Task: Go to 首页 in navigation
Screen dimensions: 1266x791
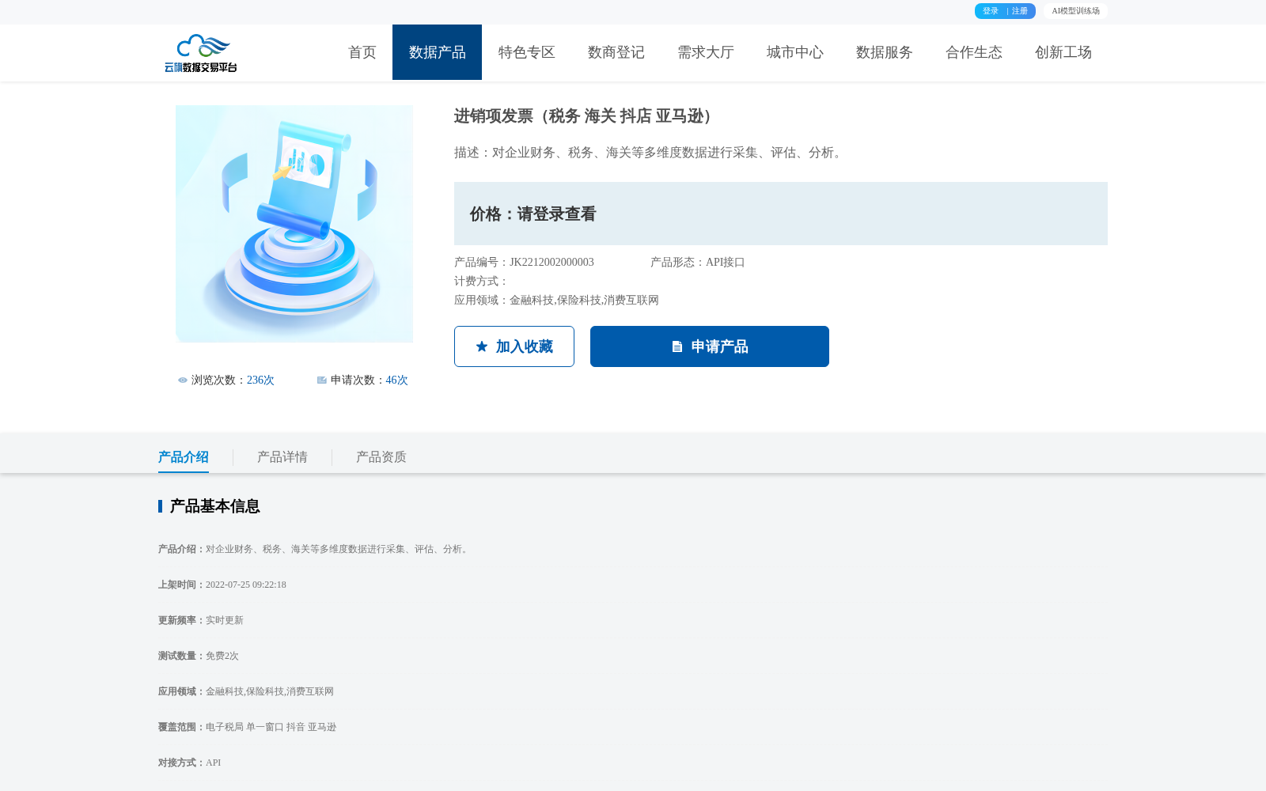Action: coord(362,52)
